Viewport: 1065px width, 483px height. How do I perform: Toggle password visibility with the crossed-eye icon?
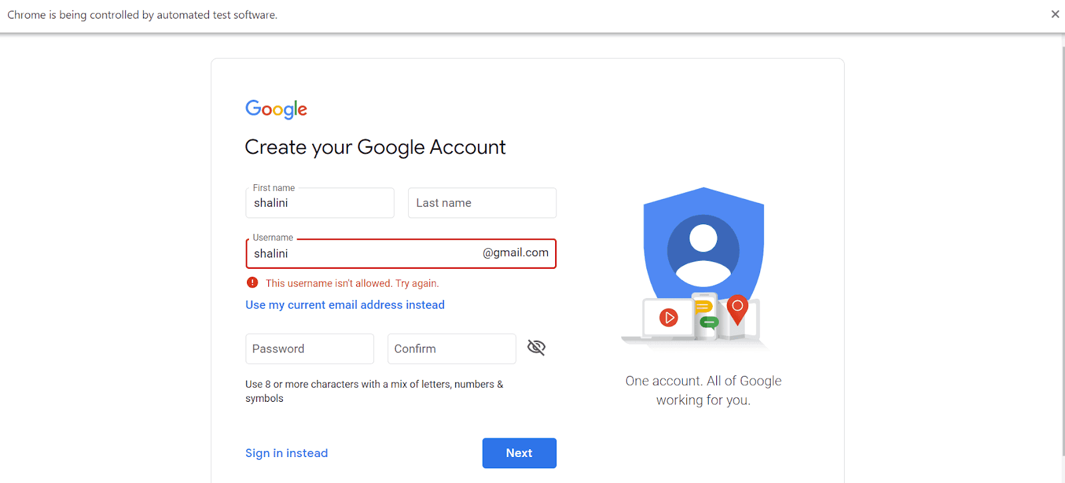(x=536, y=347)
